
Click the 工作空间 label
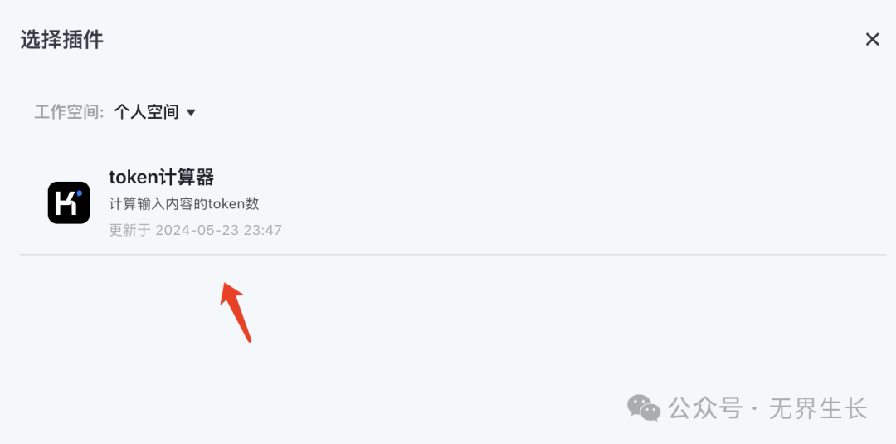tap(69, 112)
